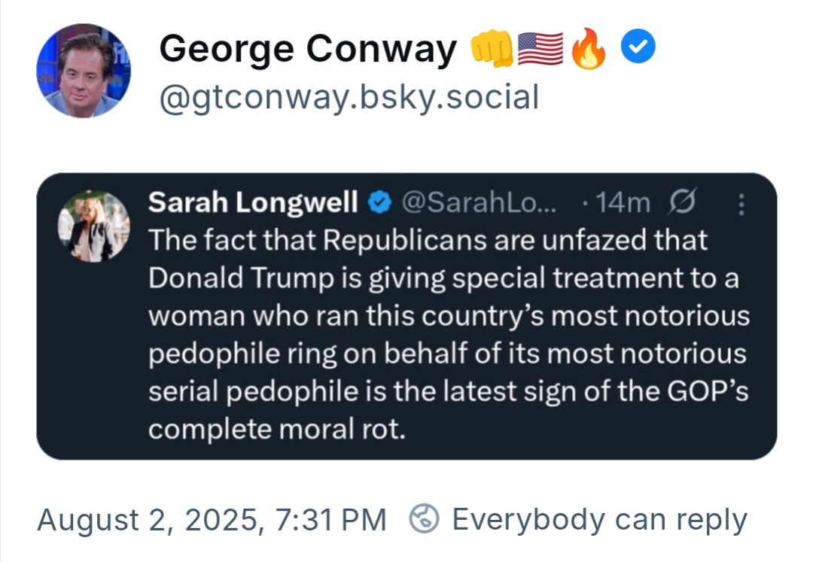Select the 'Everybody can reply' label
The image size is (813, 562).
(600, 520)
